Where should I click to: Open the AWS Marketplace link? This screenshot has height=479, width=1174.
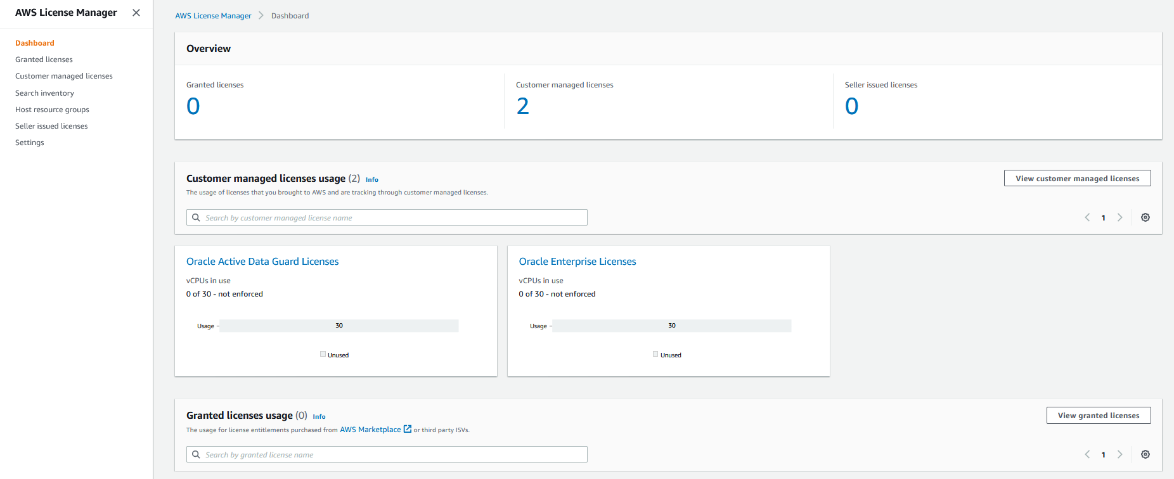(370, 430)
